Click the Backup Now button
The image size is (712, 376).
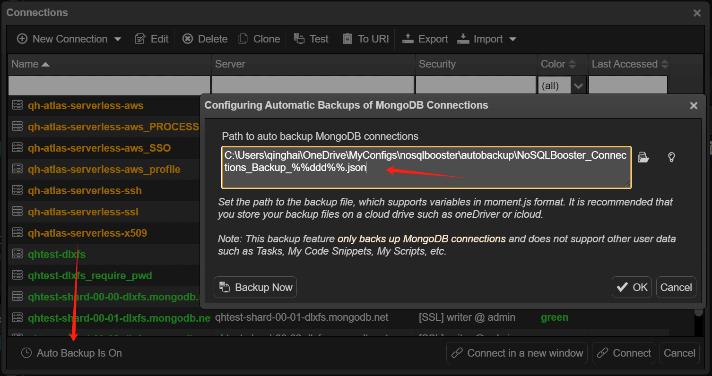click(255, 287)
